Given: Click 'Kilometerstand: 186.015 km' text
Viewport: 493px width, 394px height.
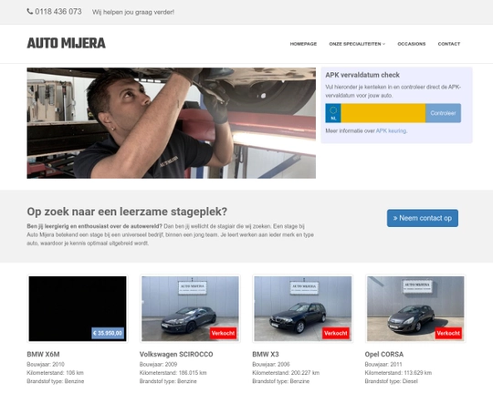Looking at the screenshot, I should pos(173,373).
